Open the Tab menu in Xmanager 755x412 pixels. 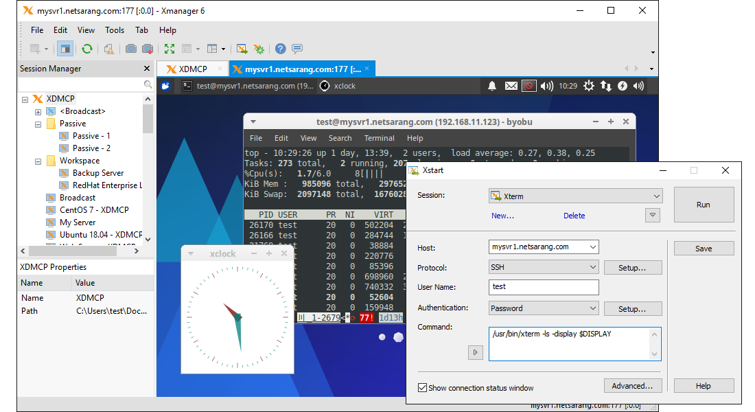pyautogui.click(x=141, y=30)
